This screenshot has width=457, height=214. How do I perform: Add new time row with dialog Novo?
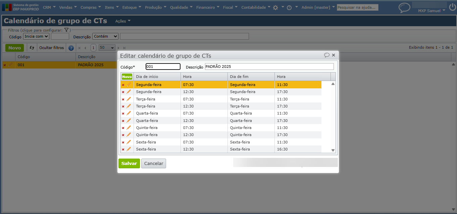pos(127,77)
